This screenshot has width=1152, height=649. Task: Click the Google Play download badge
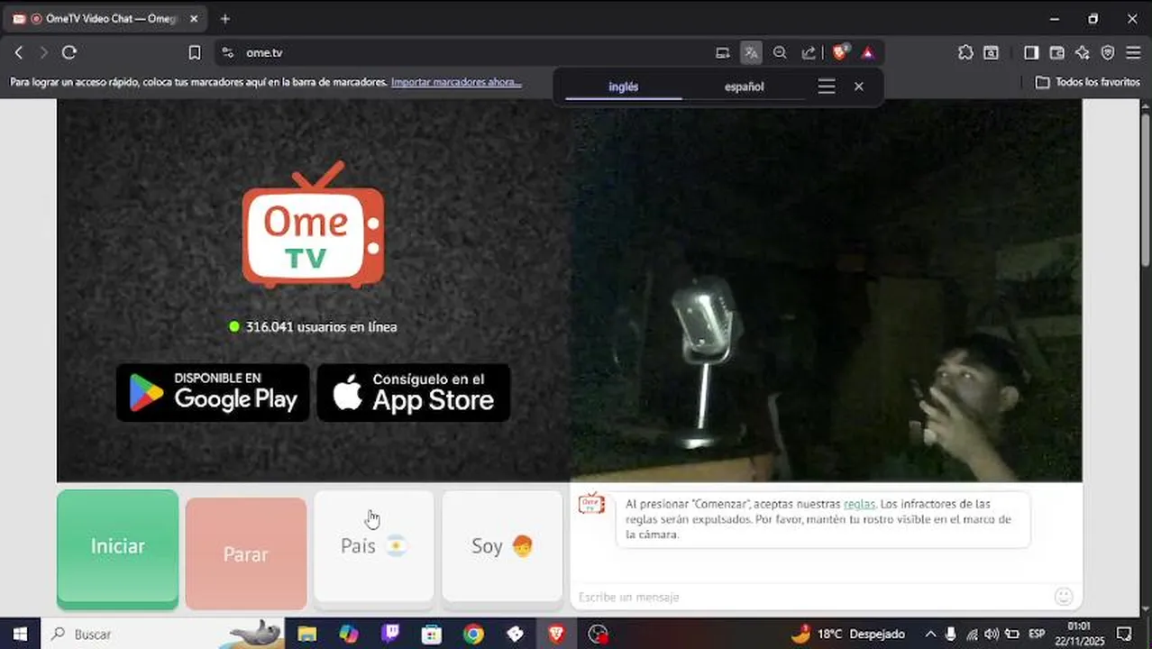pyautogui.click(x=213, y=392)
